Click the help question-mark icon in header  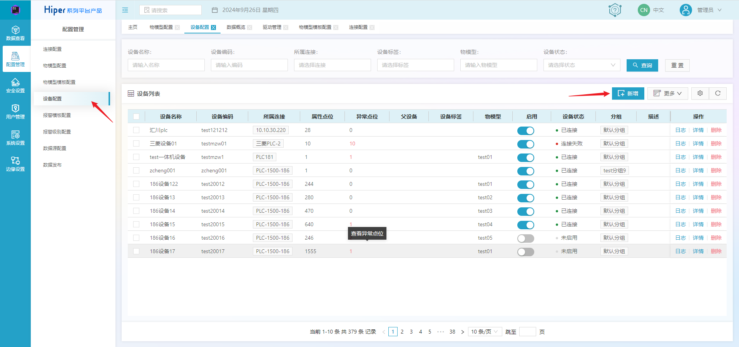point(615,10)
